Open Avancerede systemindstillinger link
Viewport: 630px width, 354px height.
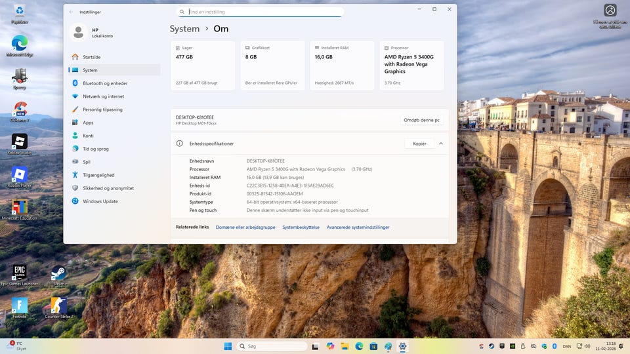(x=358, y=227)
